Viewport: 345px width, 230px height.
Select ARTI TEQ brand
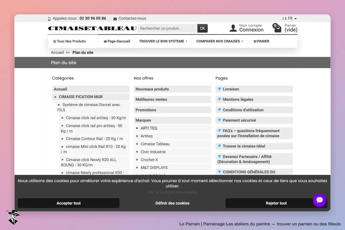(149, 128)
